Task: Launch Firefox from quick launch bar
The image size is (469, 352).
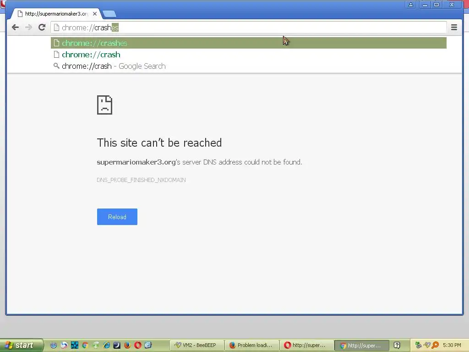Action: (127, 345)
